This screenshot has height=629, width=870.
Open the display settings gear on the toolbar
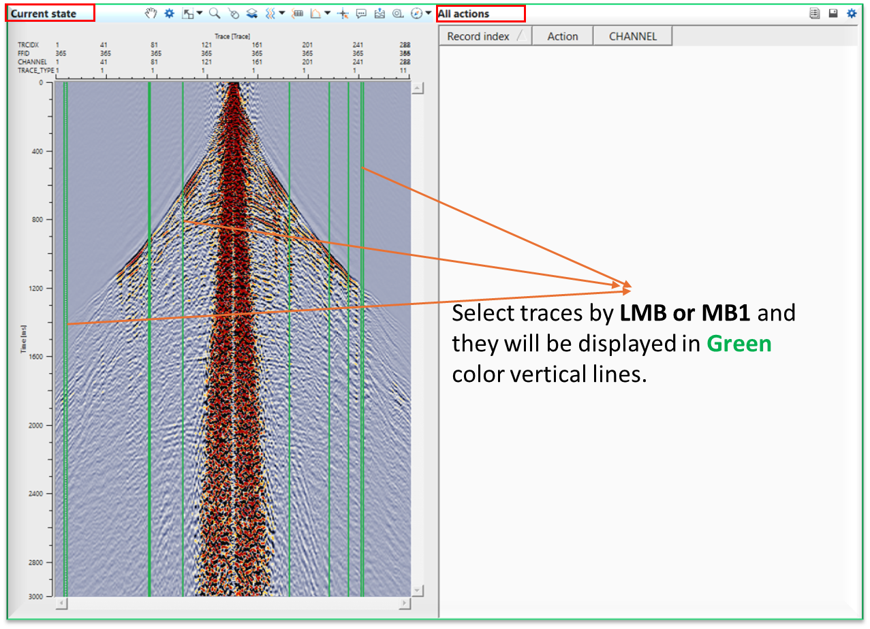click(x=169, y=13)
